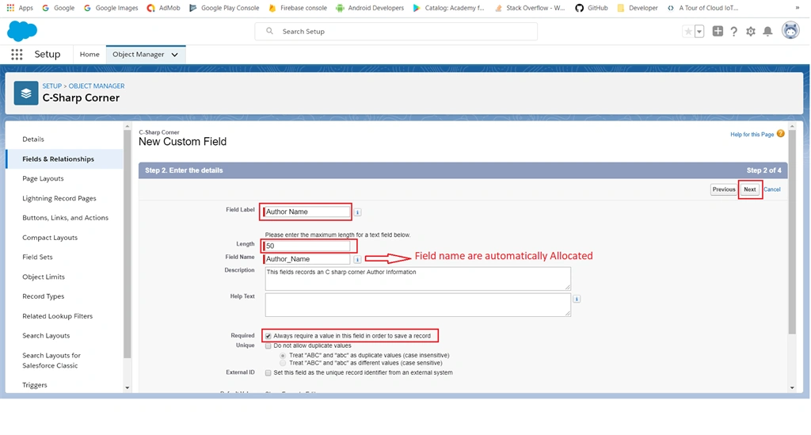Viewport: 811px width, 435px height.
Task: Click the Help for this Page link
Action: tap(752, 135)
